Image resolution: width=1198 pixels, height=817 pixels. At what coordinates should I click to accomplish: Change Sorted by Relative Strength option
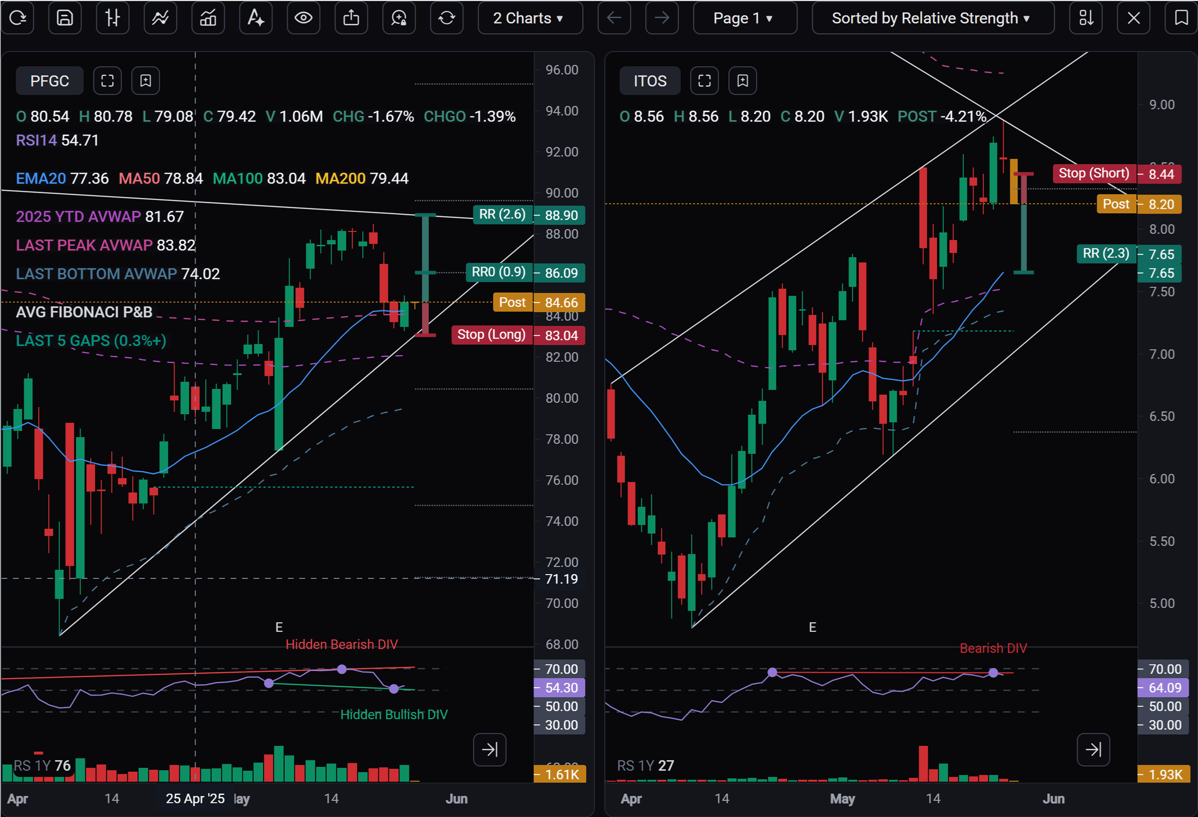(933, 18)
